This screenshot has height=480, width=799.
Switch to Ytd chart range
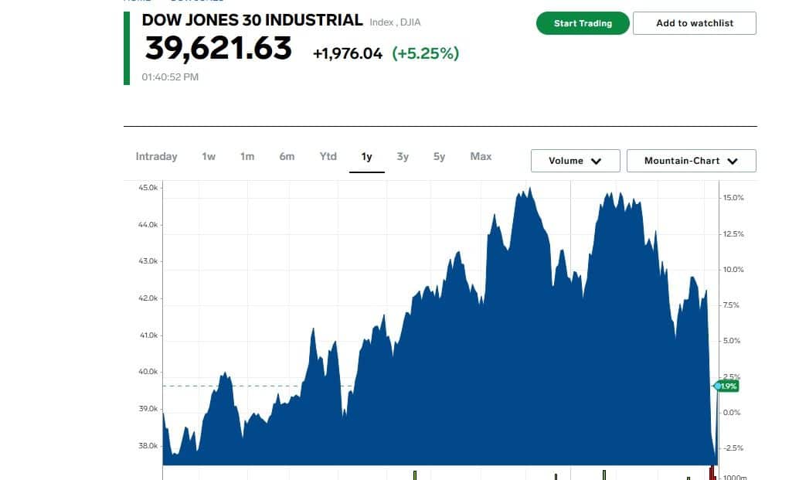tap(328, 156)
